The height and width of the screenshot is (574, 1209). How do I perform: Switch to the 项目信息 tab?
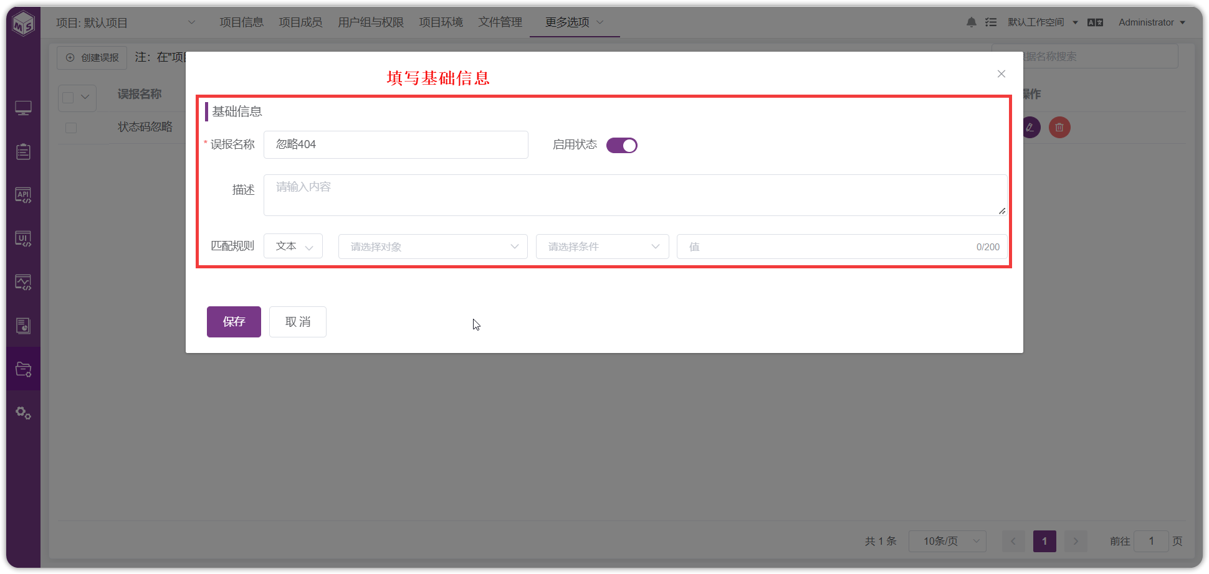pos(241,22)
